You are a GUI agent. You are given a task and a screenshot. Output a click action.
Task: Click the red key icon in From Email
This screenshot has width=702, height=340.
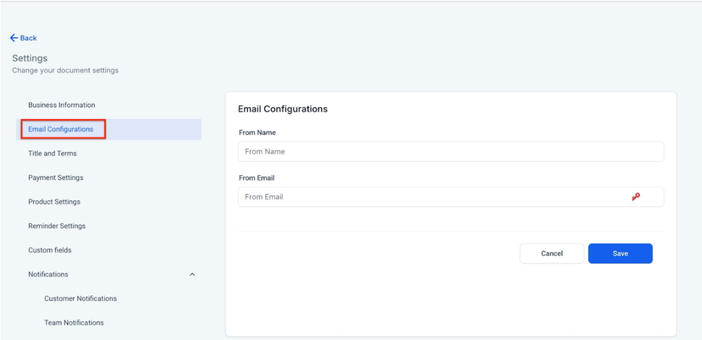coord(635,197)
